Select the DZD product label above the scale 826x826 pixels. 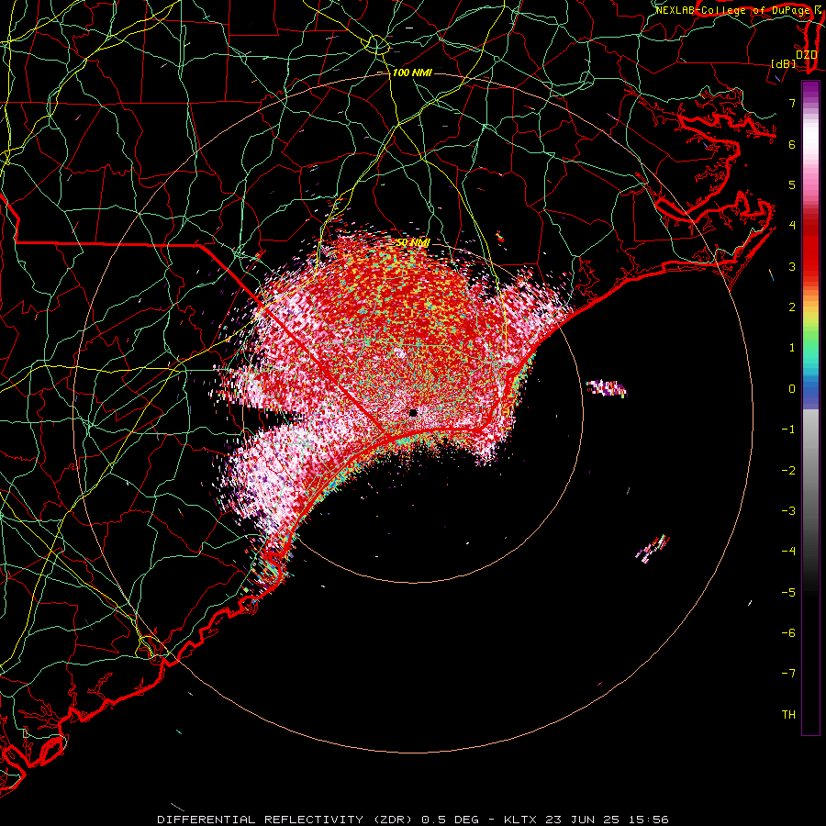[806, 54]
